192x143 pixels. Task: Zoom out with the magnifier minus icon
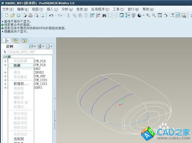click(x=154, y=15)
